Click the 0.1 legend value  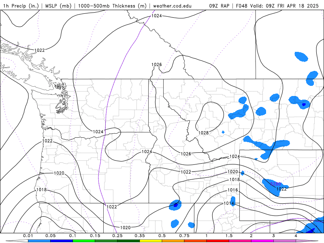pyautogui.click(x=73, y=236)
